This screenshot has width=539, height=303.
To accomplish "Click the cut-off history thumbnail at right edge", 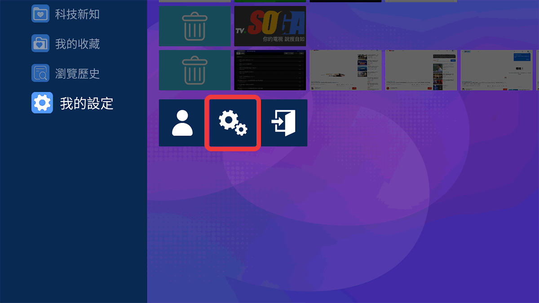I will point(537,70).
